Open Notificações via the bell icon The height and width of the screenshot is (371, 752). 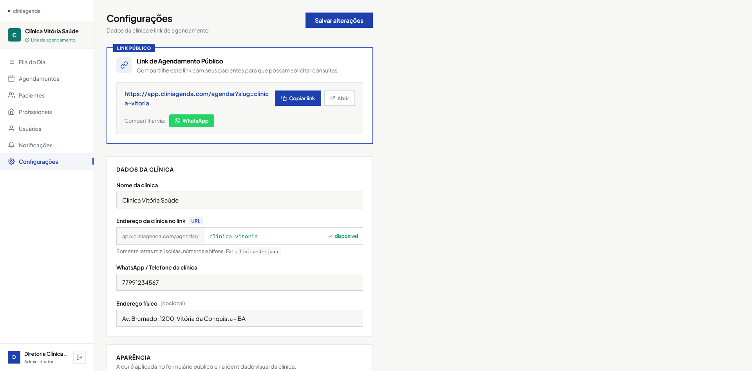pos(11,145)
